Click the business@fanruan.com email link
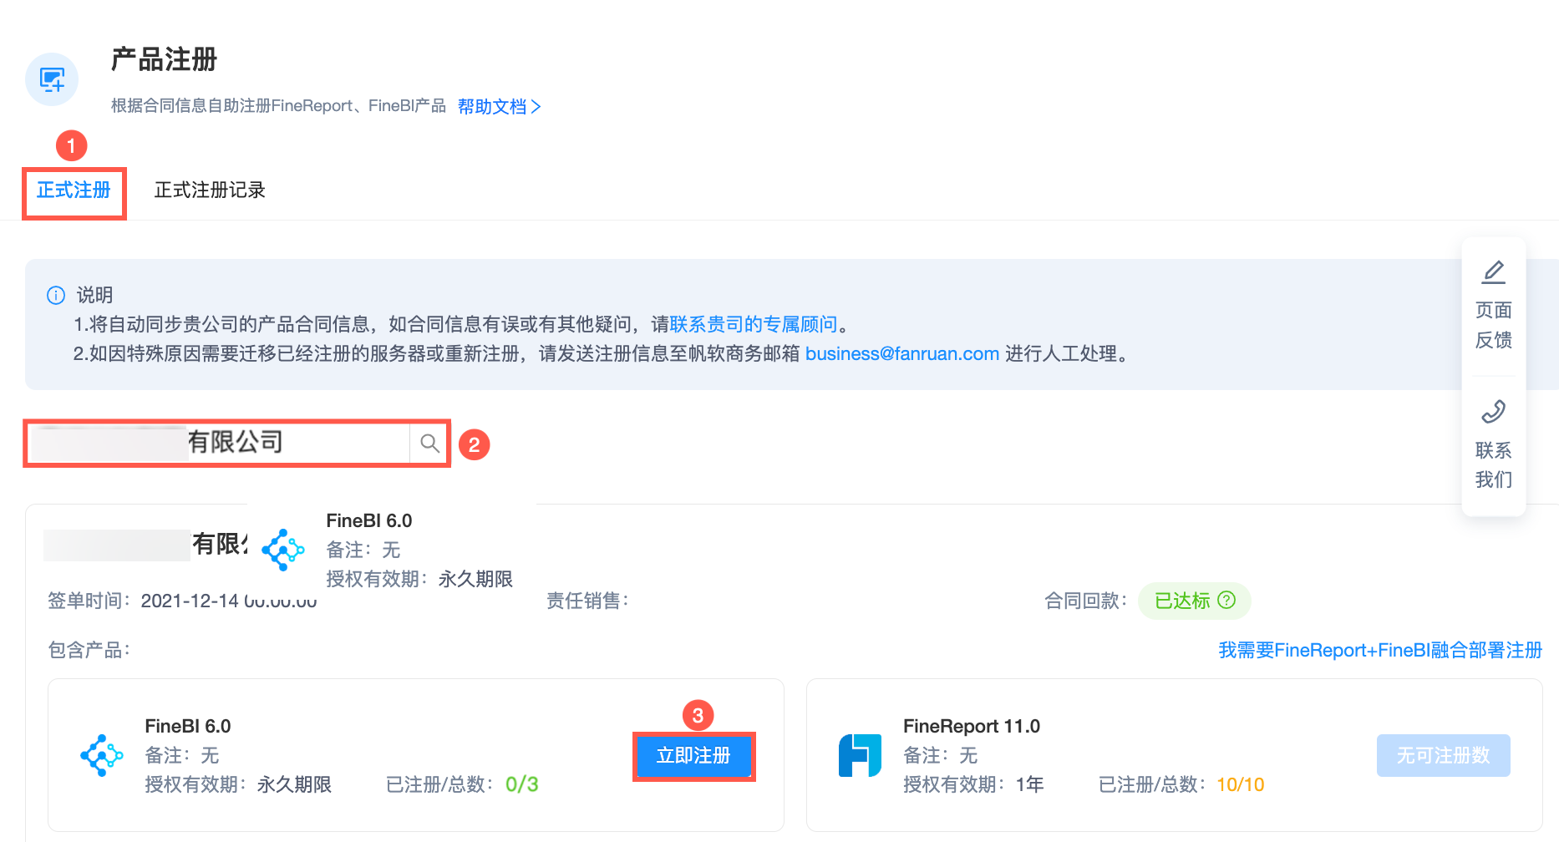This screenshot has width=1559, height=842. coord(902,353)
